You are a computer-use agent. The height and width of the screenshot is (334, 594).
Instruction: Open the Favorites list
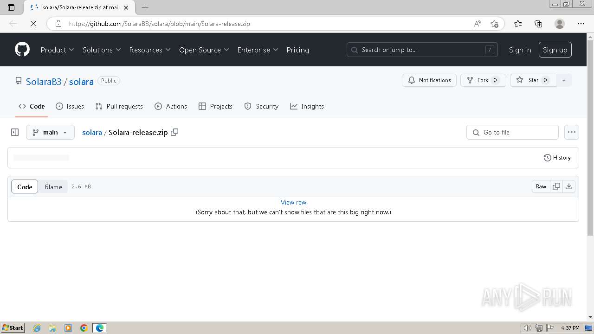518,24
